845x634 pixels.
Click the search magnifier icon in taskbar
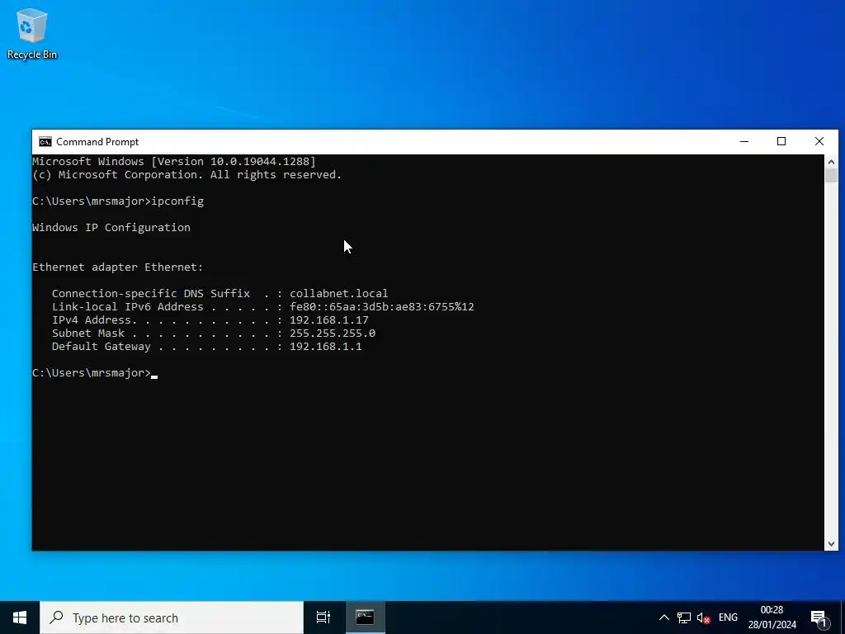[56, 617]
